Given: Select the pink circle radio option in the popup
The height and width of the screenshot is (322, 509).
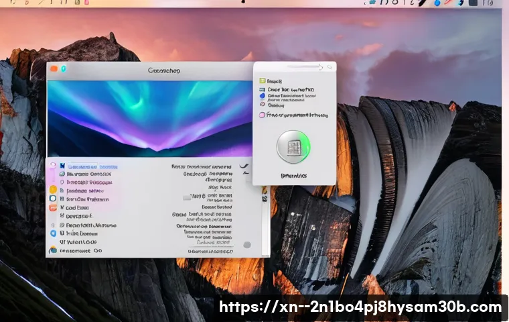Looking at the screenshot, I should pyautogui.click(x=262, y=115).
